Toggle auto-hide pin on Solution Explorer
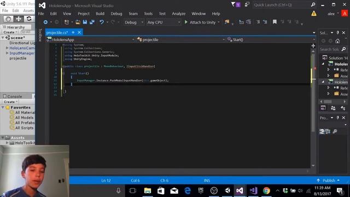The width and height of the screenshot is (350, 197). click(338, 33)
